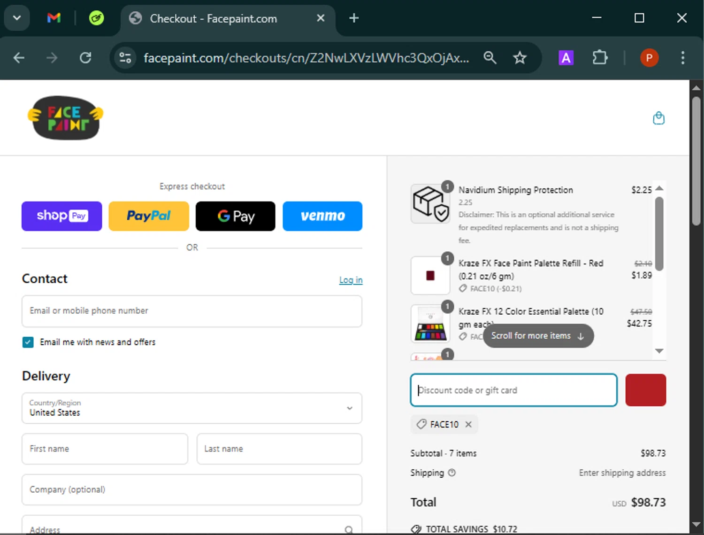Pay with Google Pay

click(x=236, y=216)
